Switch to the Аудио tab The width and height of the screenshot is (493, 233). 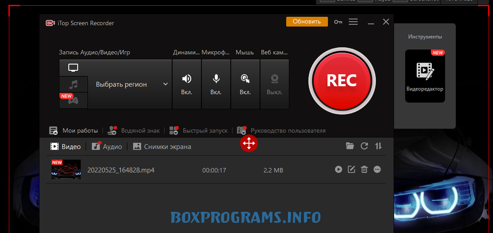107,146
